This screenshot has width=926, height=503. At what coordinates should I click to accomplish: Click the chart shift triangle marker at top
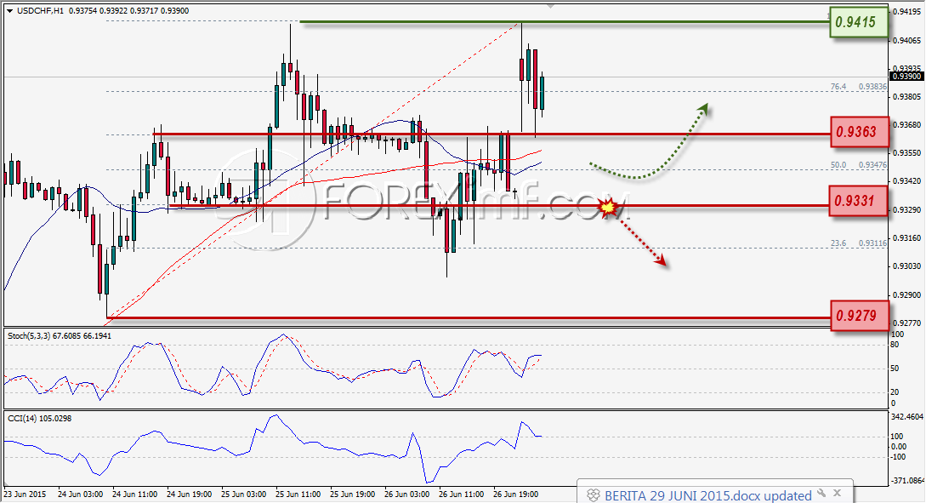(x=551, y=6)
